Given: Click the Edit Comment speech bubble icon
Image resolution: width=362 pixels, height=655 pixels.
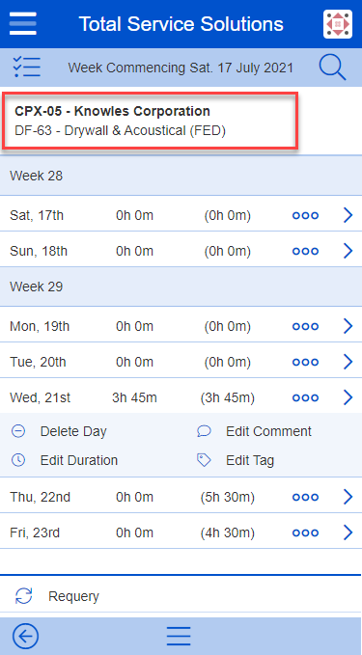Looking at the screenshot, I should click(x=204, y=431).
